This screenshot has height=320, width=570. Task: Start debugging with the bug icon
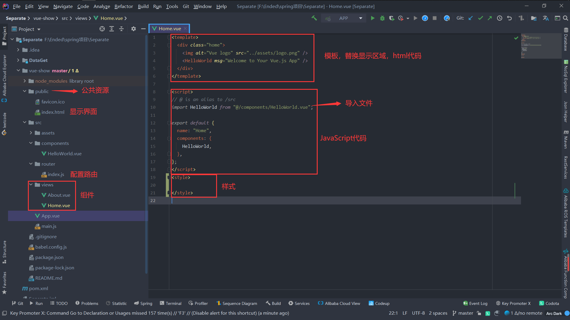click(x=382, y=18)
